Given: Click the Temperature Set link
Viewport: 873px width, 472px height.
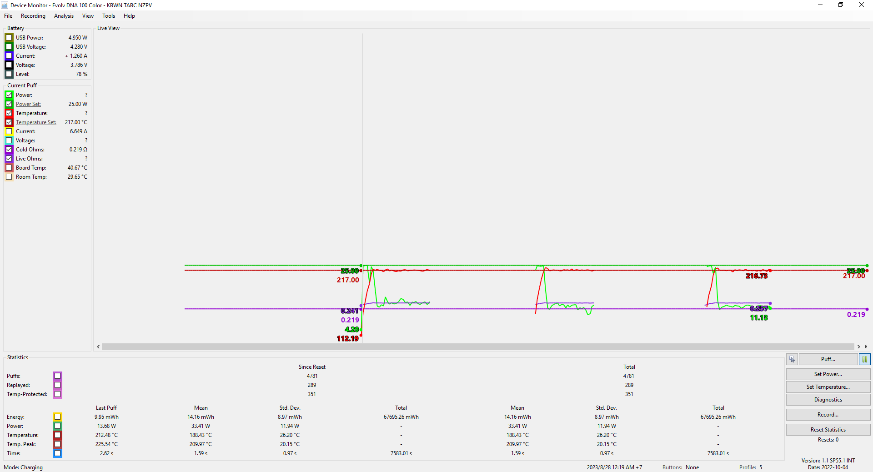Looking at the screenshot, I should (36, 122).
